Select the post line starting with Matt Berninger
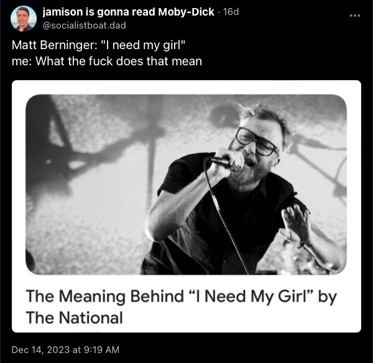Image resolution: width=373 pixels, height=363 pixels. pyautogui.click(x=98, y=45)
